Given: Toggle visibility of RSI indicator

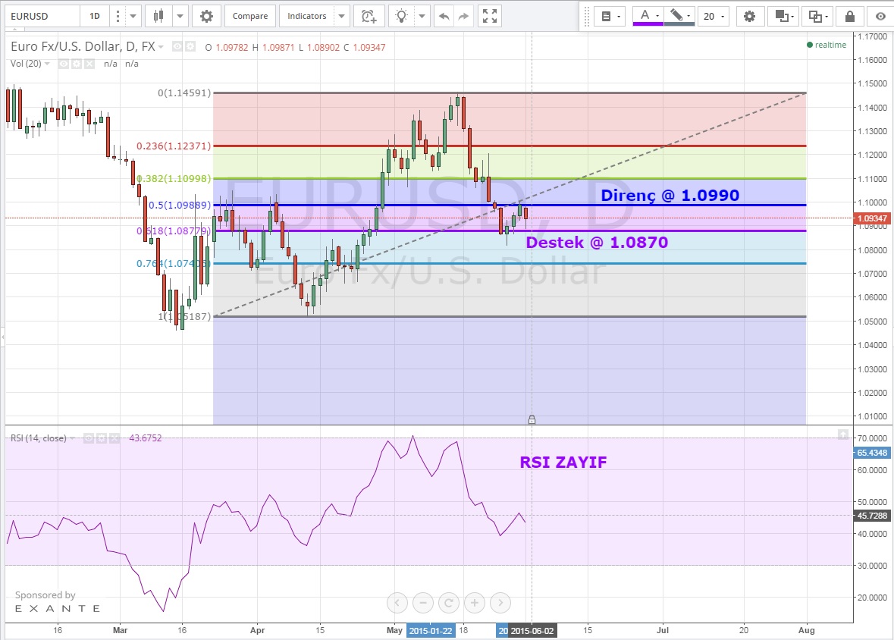Looking at the screenshot, I should pyautogui.click(x=88, y=438).
